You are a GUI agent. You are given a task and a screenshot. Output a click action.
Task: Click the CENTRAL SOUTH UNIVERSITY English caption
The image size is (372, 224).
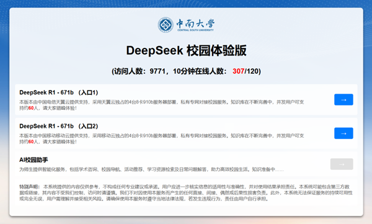point(195,30)
